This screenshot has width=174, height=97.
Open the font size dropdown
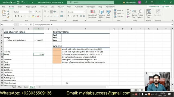pos(35,12)
